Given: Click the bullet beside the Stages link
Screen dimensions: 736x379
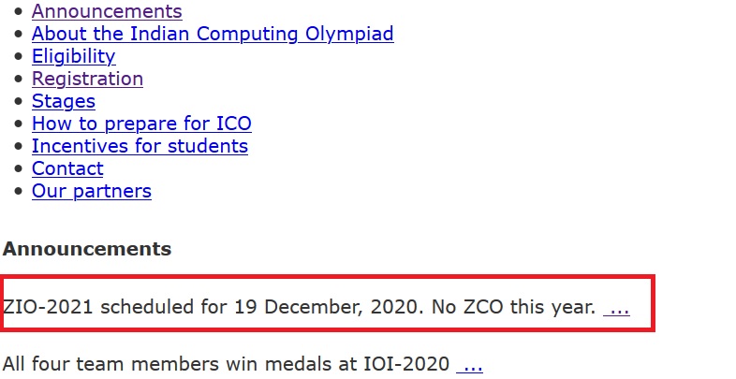Looking at the screenshot, I should pos(20,103).
